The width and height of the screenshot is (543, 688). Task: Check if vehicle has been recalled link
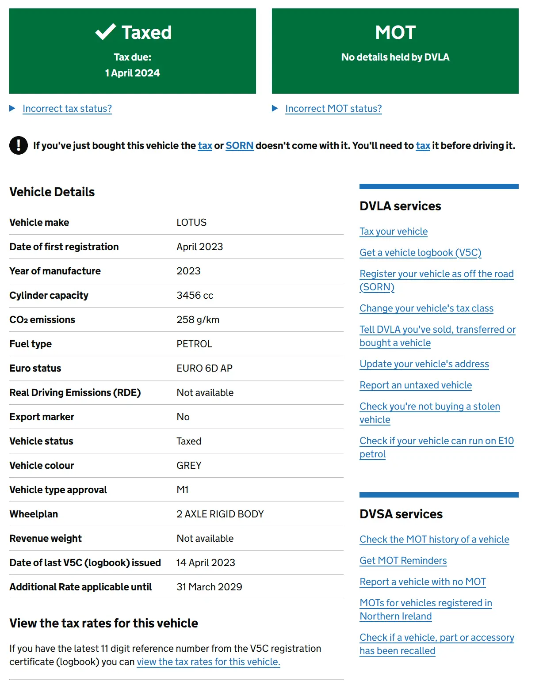pyautogui.click(x=436, y=638)
